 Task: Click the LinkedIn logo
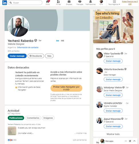point(5,3)
